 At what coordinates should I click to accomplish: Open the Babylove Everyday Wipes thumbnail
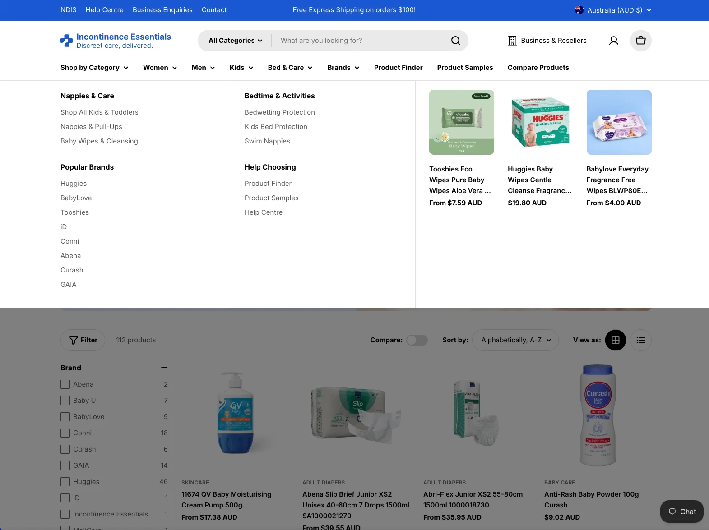619,122
